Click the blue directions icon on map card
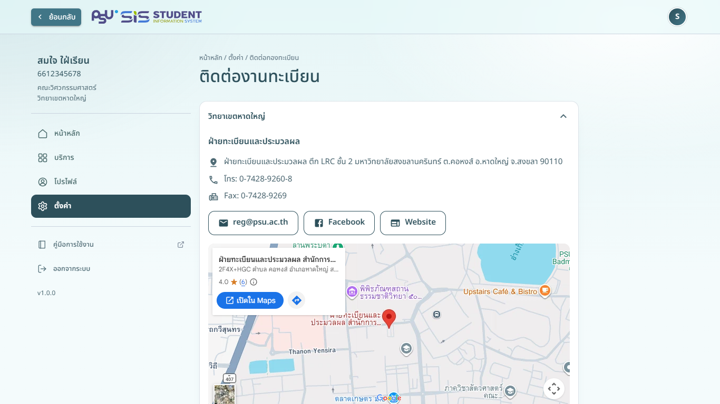This screenshot has height=404, width=720. [x=297, y=300]
